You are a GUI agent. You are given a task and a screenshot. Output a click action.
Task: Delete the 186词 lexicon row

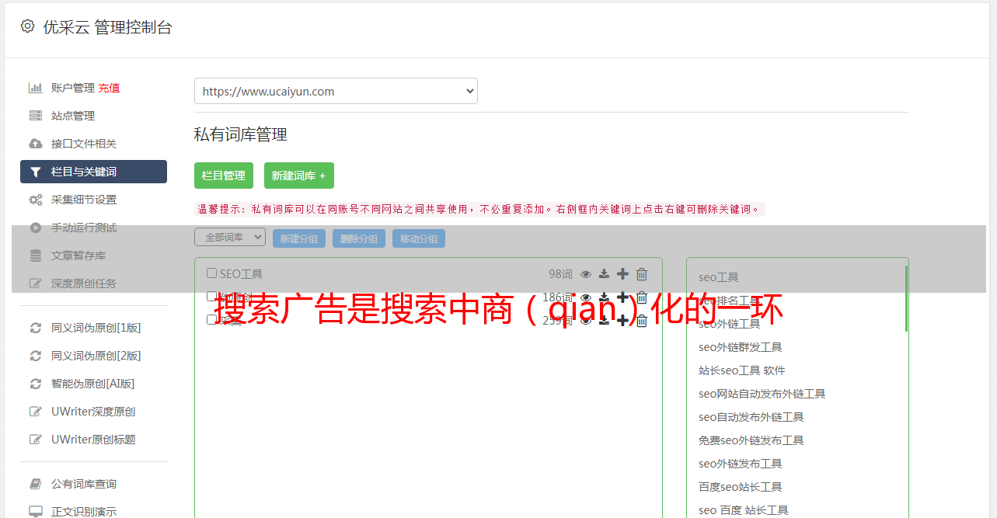[x=642, y=297]
